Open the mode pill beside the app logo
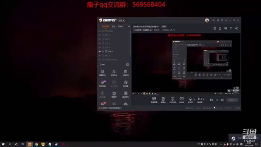This screenshot has width=261, height=147. coord(121,20)
